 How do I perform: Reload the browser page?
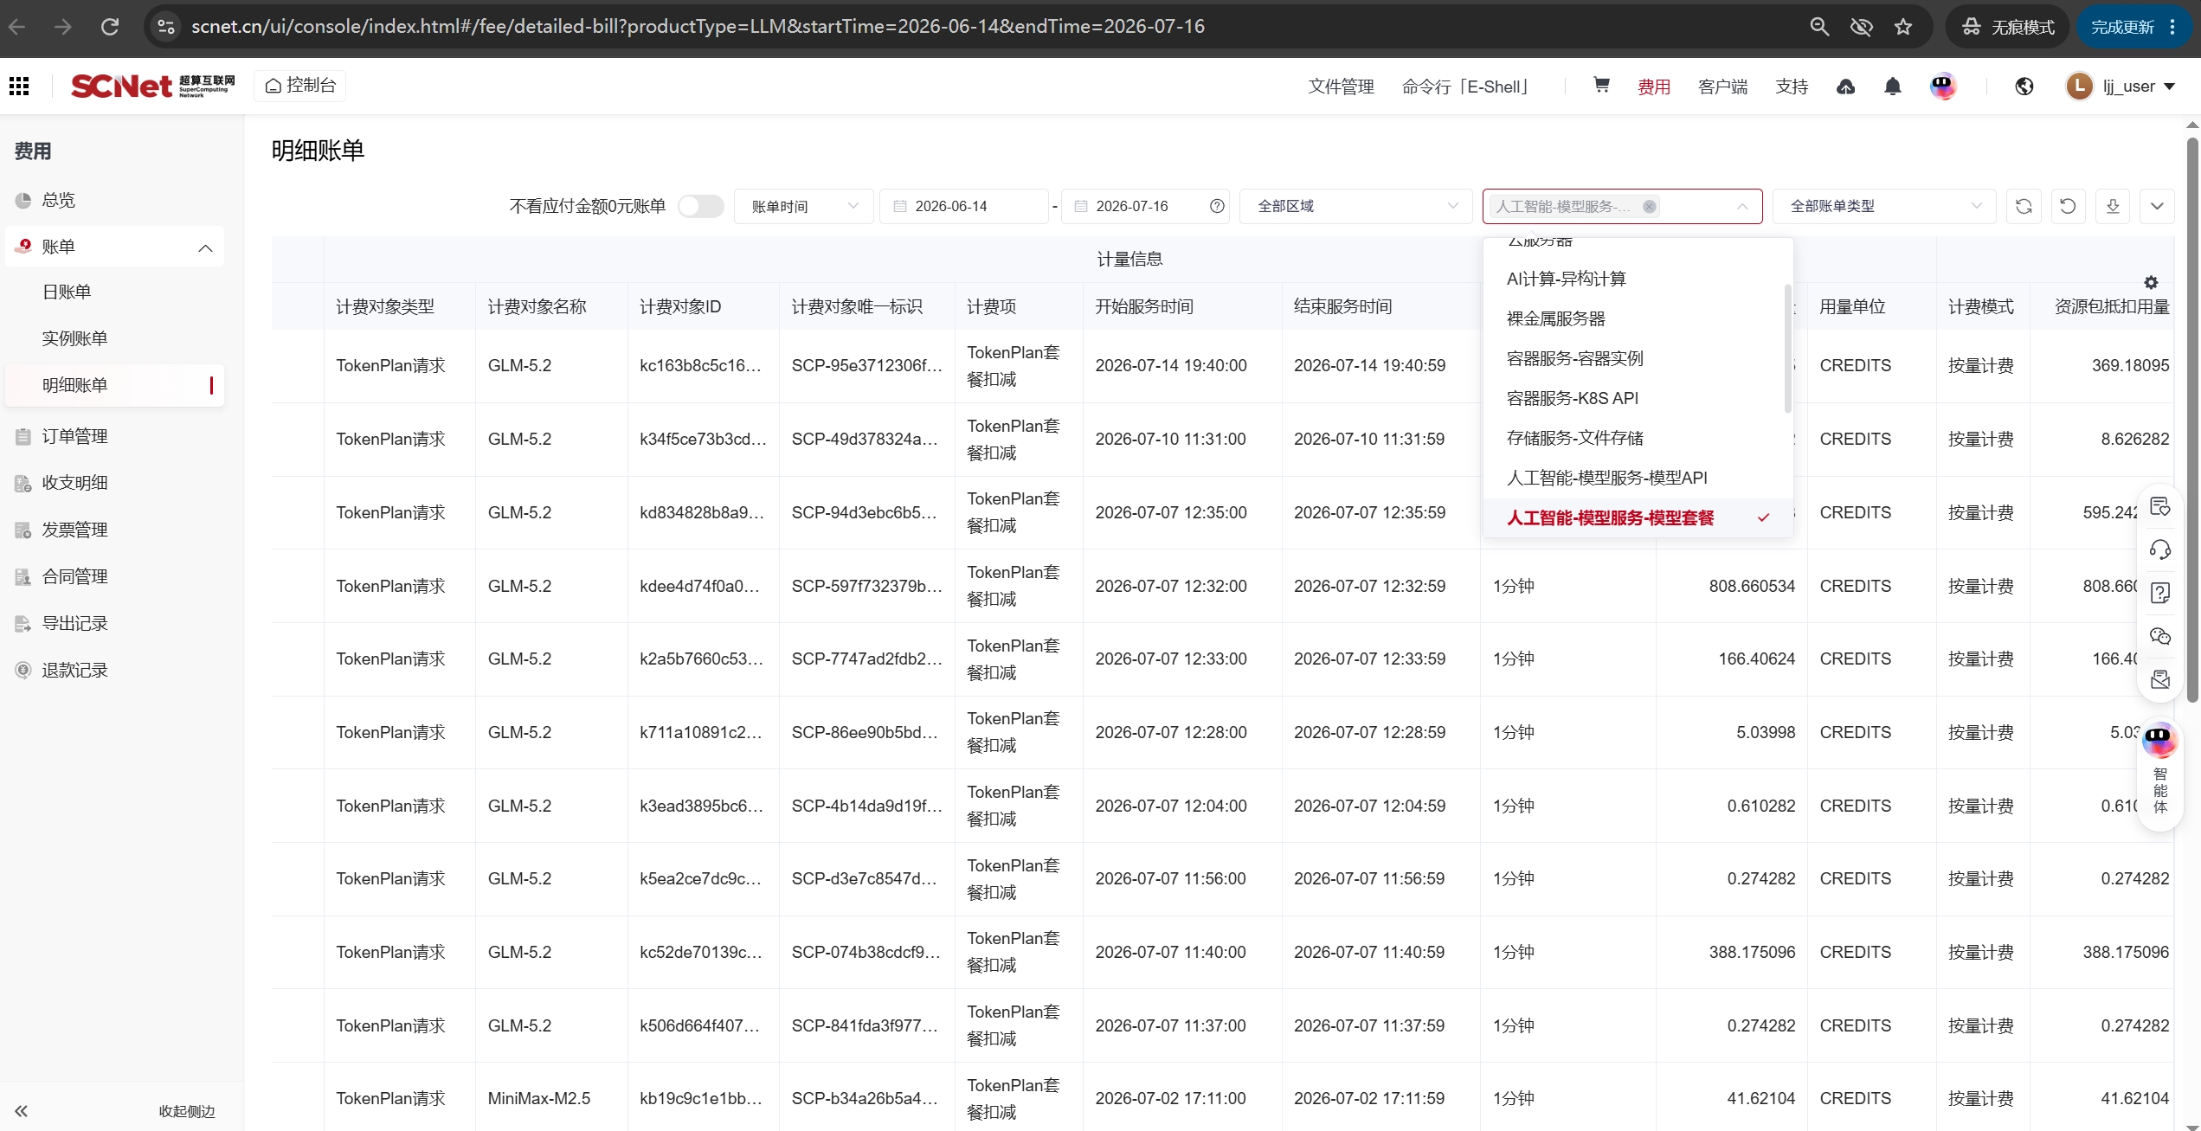coord(110,27)
